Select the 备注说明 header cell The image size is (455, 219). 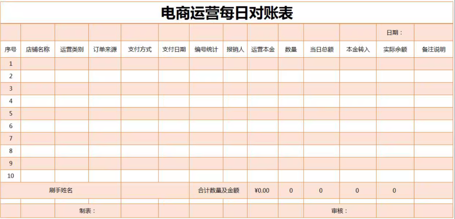(x=433, y=50)
